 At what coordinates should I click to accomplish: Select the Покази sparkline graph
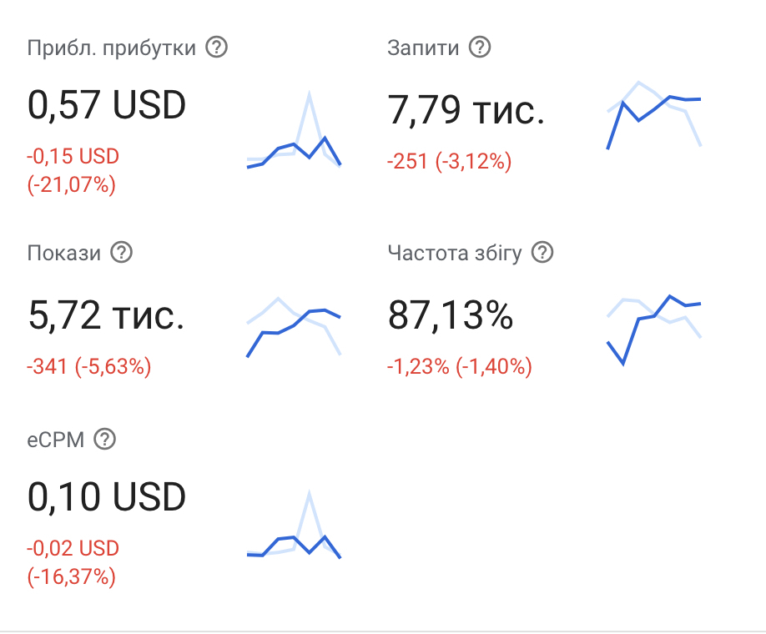294,327
